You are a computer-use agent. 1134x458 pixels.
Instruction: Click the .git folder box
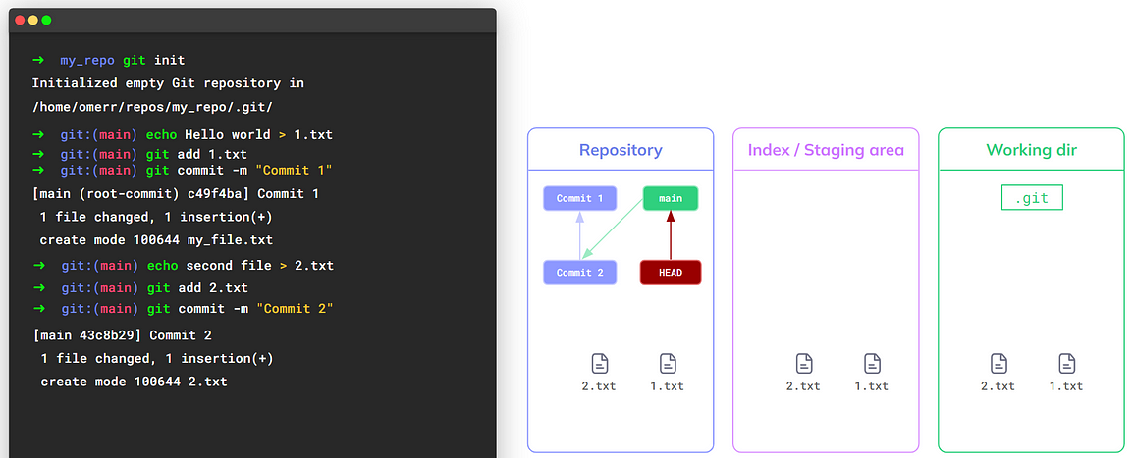click(1032, 198)
